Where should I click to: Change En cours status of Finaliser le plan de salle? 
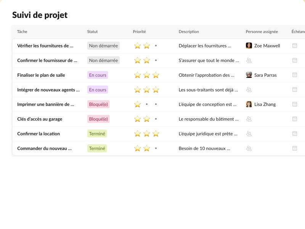pos(98,75)
